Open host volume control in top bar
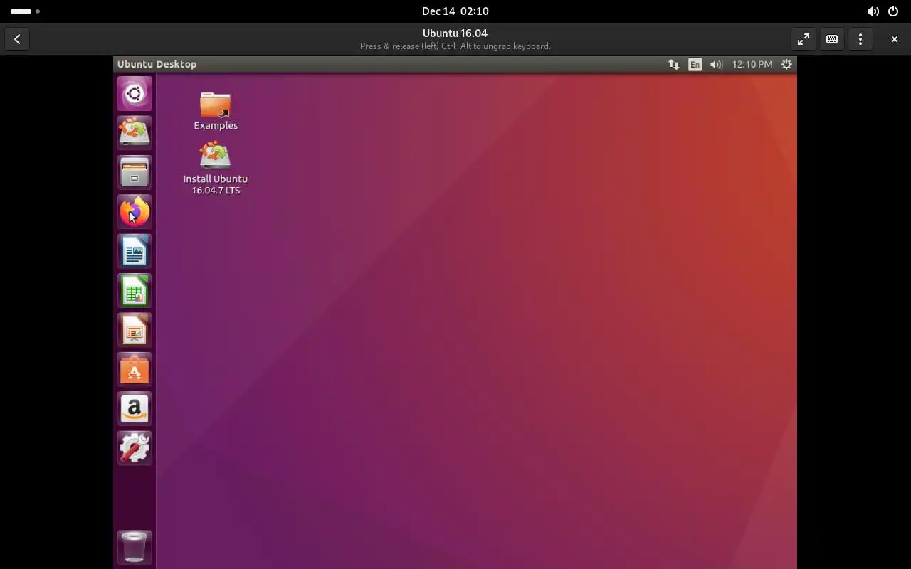The image size is (911, 569). coord(873,11)
